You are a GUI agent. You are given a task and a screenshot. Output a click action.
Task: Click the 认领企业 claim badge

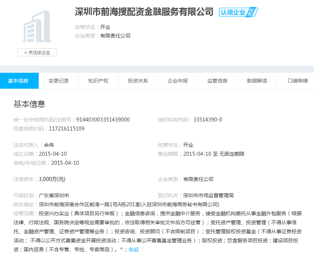pyautogui.click(x=238, y=12)
